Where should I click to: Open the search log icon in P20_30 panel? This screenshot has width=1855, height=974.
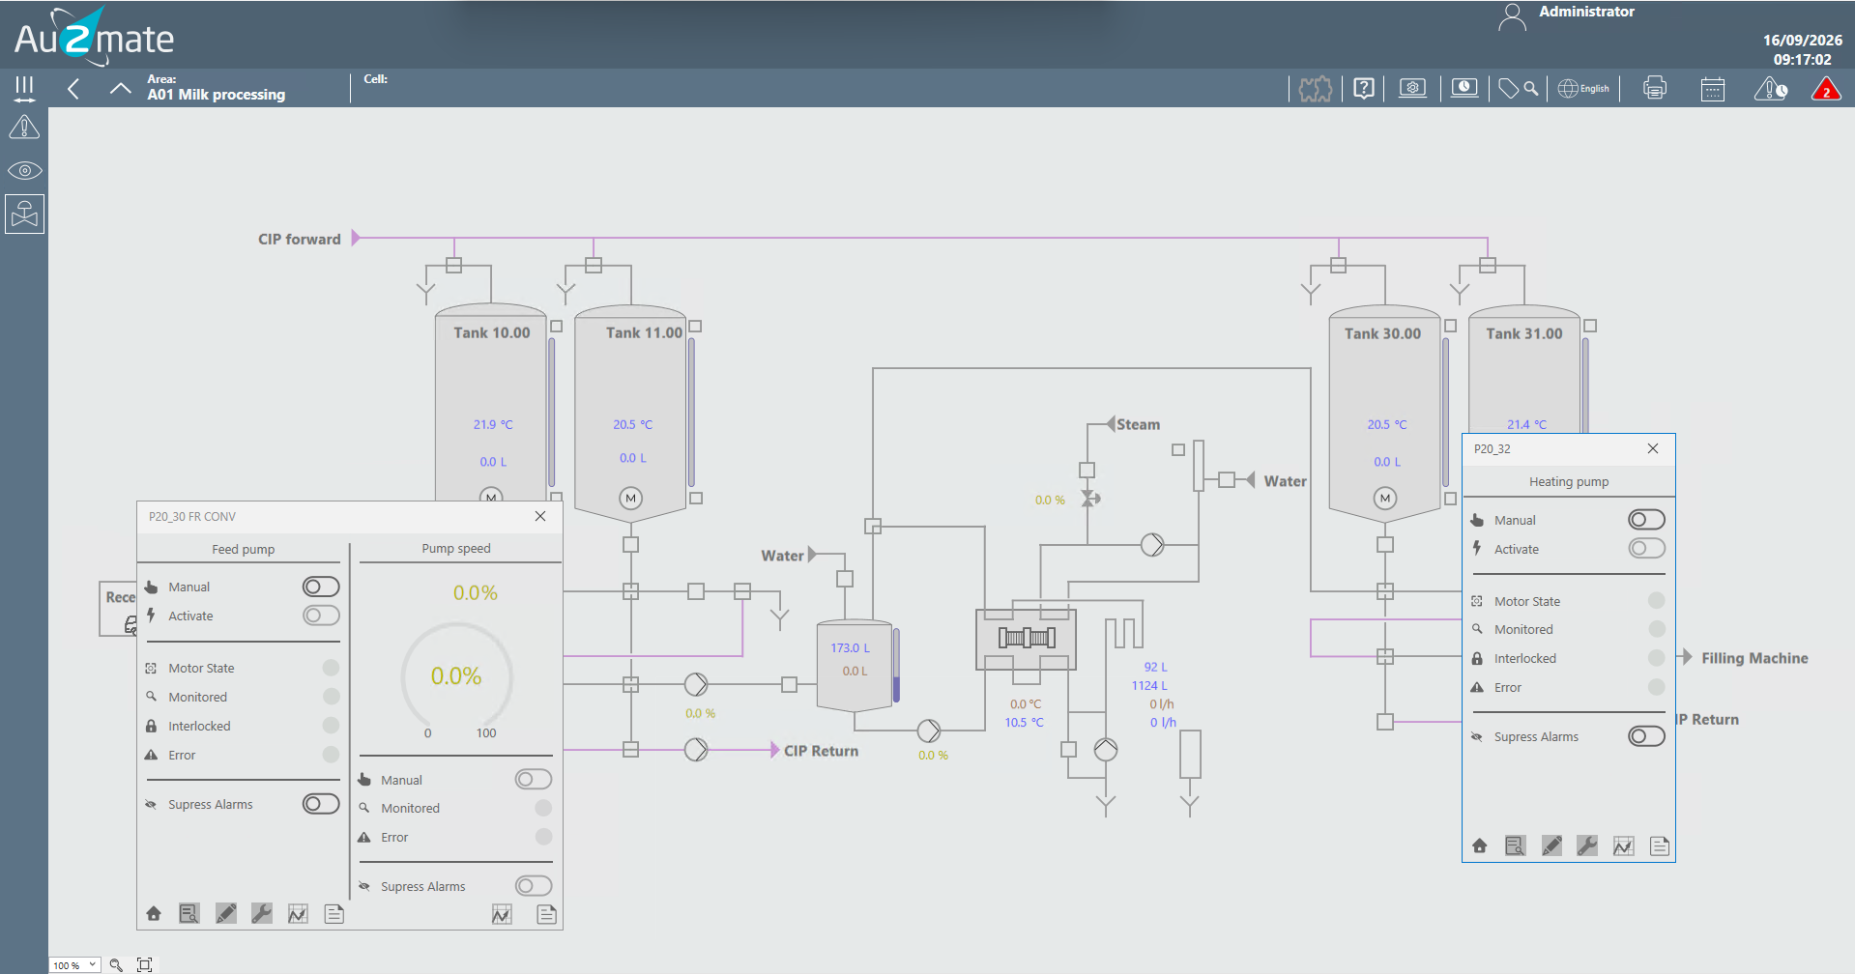click(x=189, y=913)
